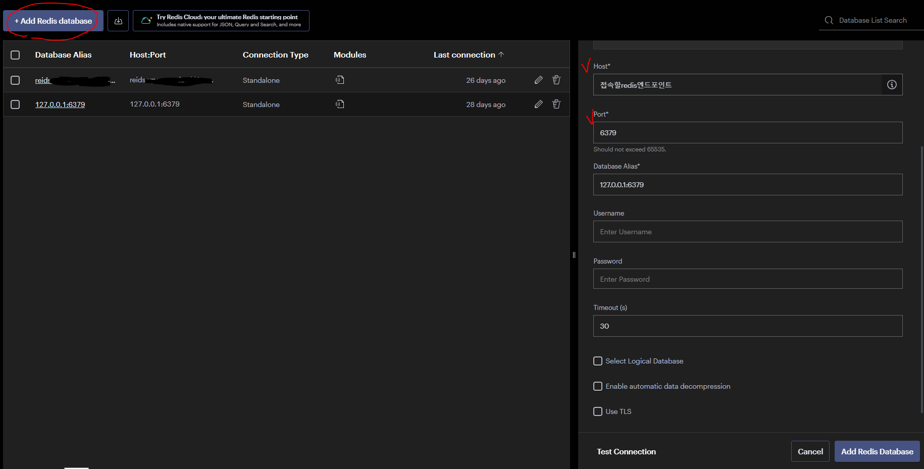The height and width of the screenshot is (469, 924).
Task: Focus the Database List Search field
Action: click(x=872, y=20)
